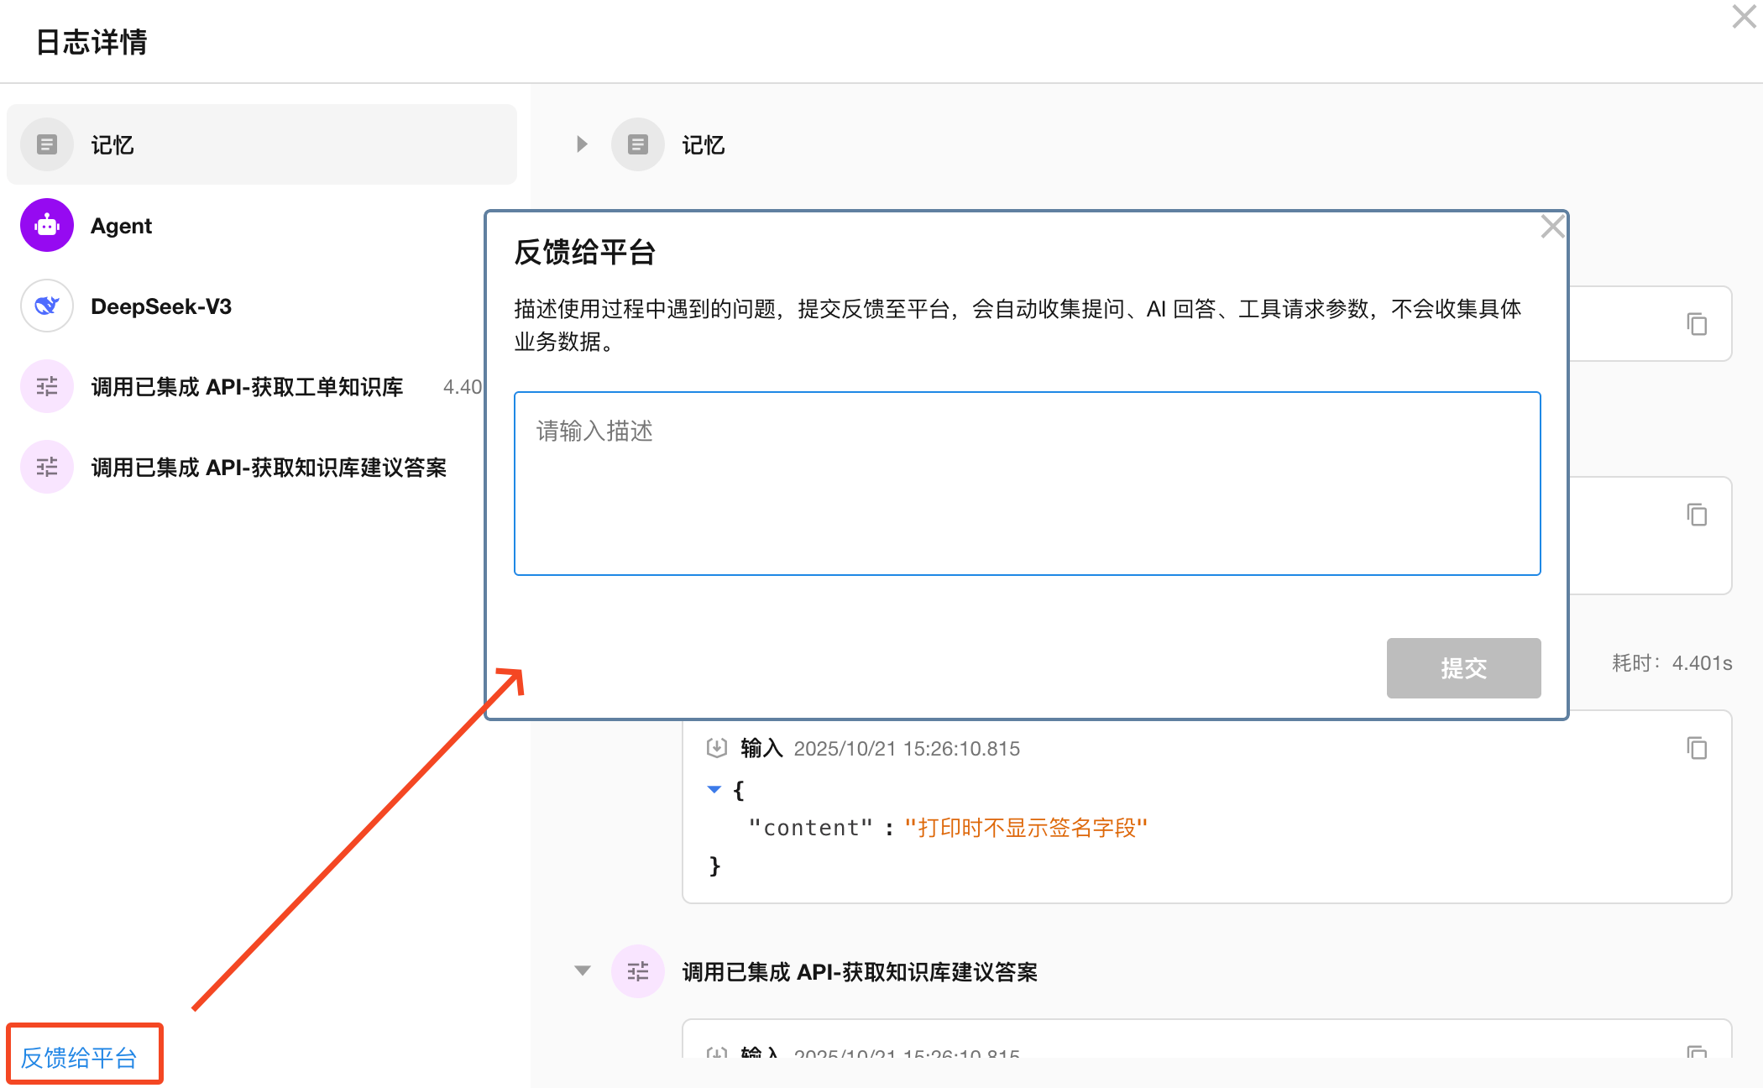Click 记忆 icon in right detail panel

[x=638, y=144]
